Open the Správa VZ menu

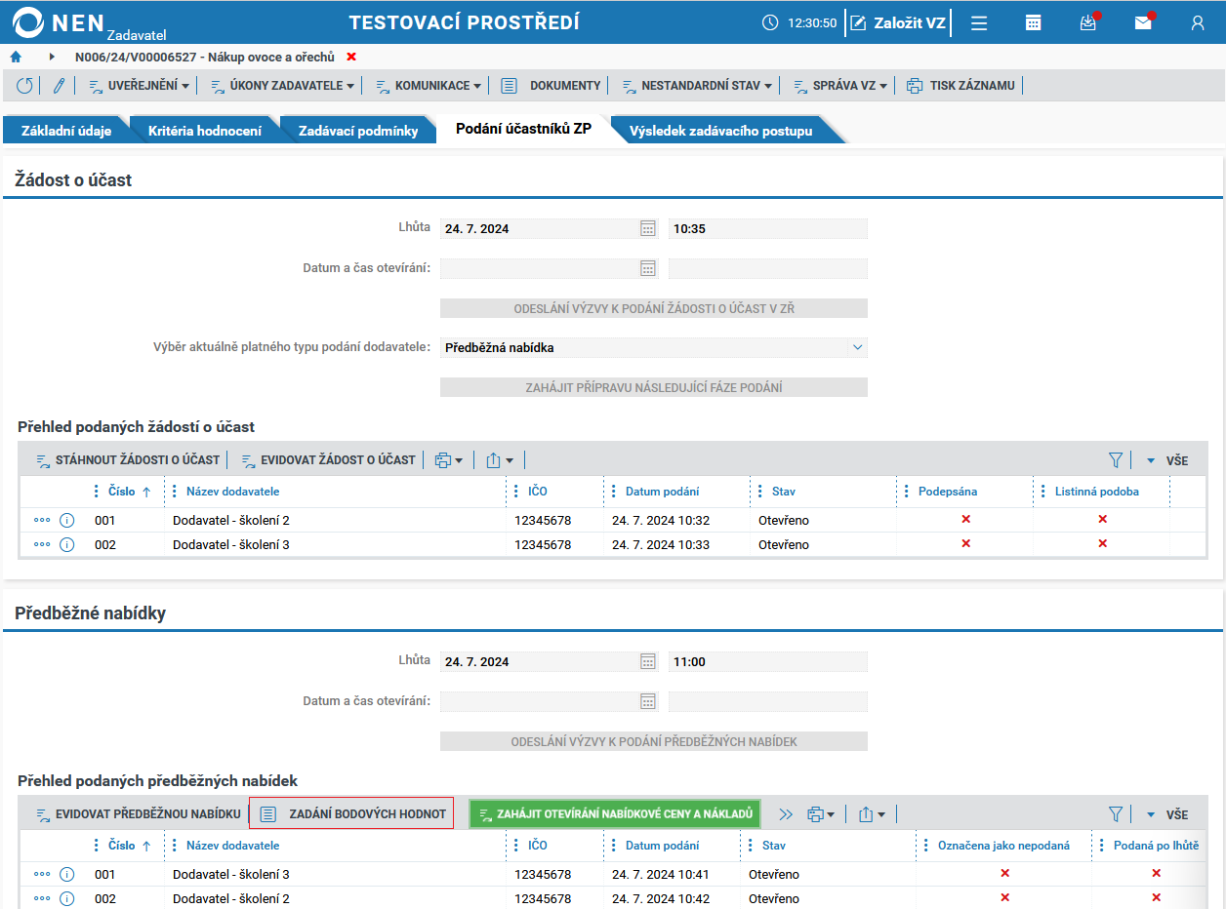coord(838,86)
